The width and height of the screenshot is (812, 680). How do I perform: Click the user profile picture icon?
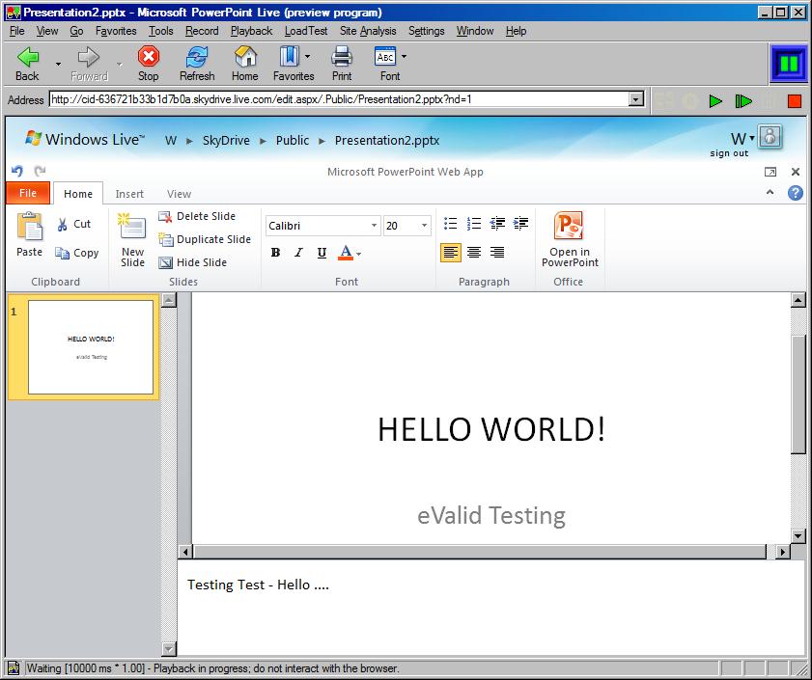pyautogui.click(x=770, y=137)
